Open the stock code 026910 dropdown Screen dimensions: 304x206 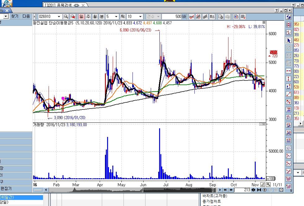click(x=59, y=17)
